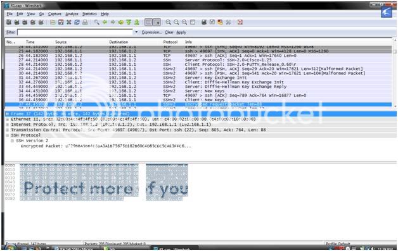Sort by the Protocol column header

[x=170, y=42]
